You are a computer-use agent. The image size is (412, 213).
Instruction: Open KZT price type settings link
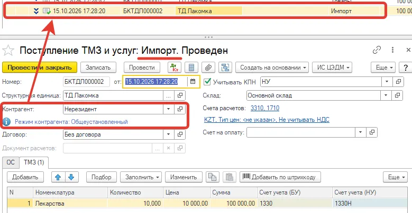267,120
